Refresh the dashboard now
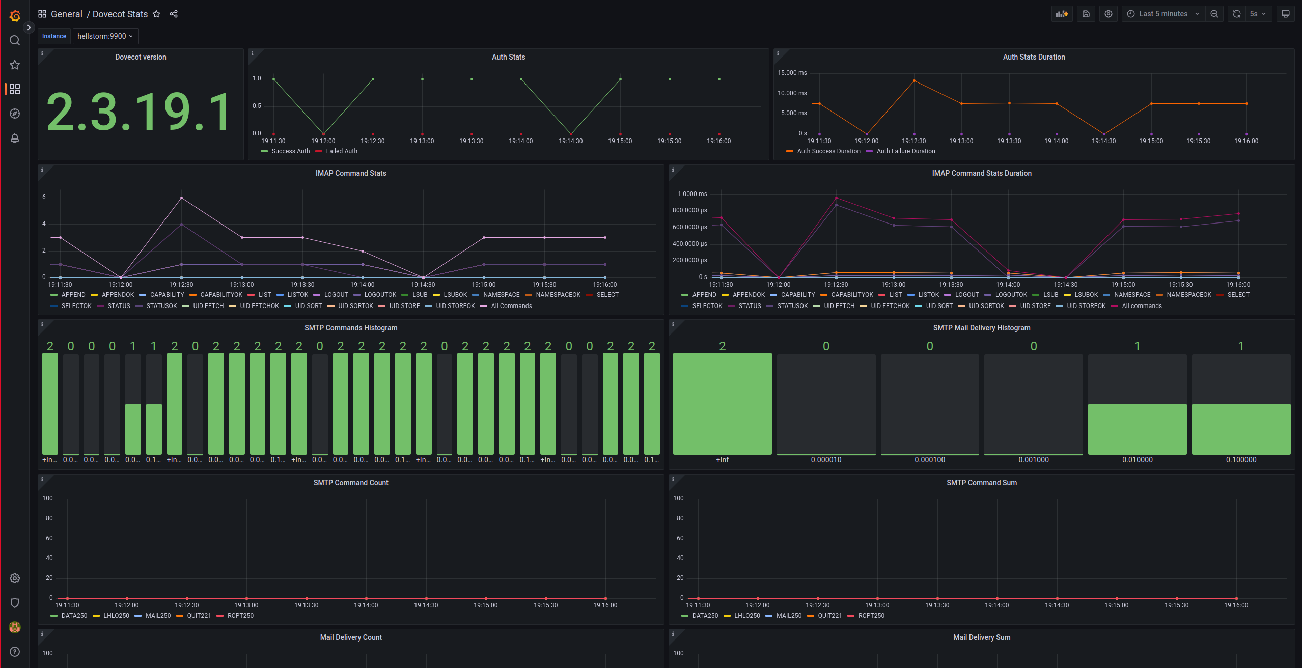This screenshot has width=1302, height=668. click(1236, 14)
